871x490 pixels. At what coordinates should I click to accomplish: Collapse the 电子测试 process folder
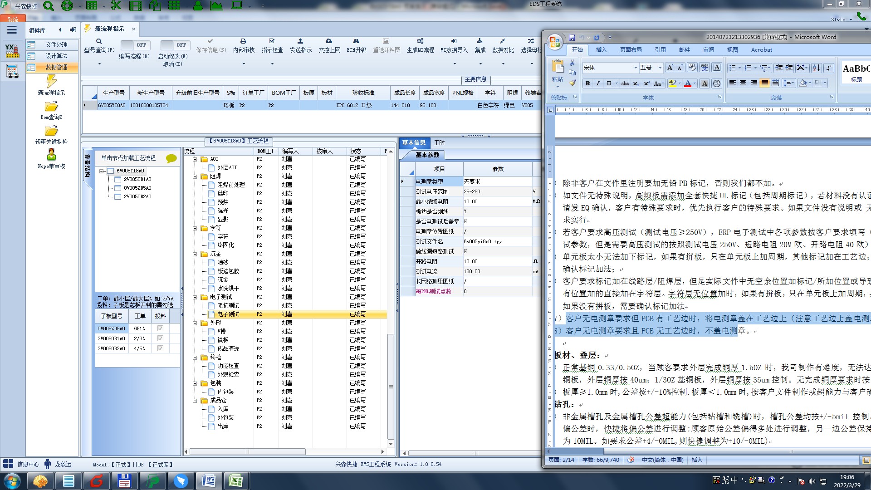coord(195,297)
